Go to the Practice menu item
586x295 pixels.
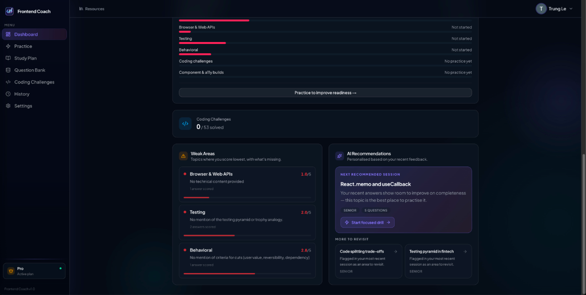tap(34, 46)
